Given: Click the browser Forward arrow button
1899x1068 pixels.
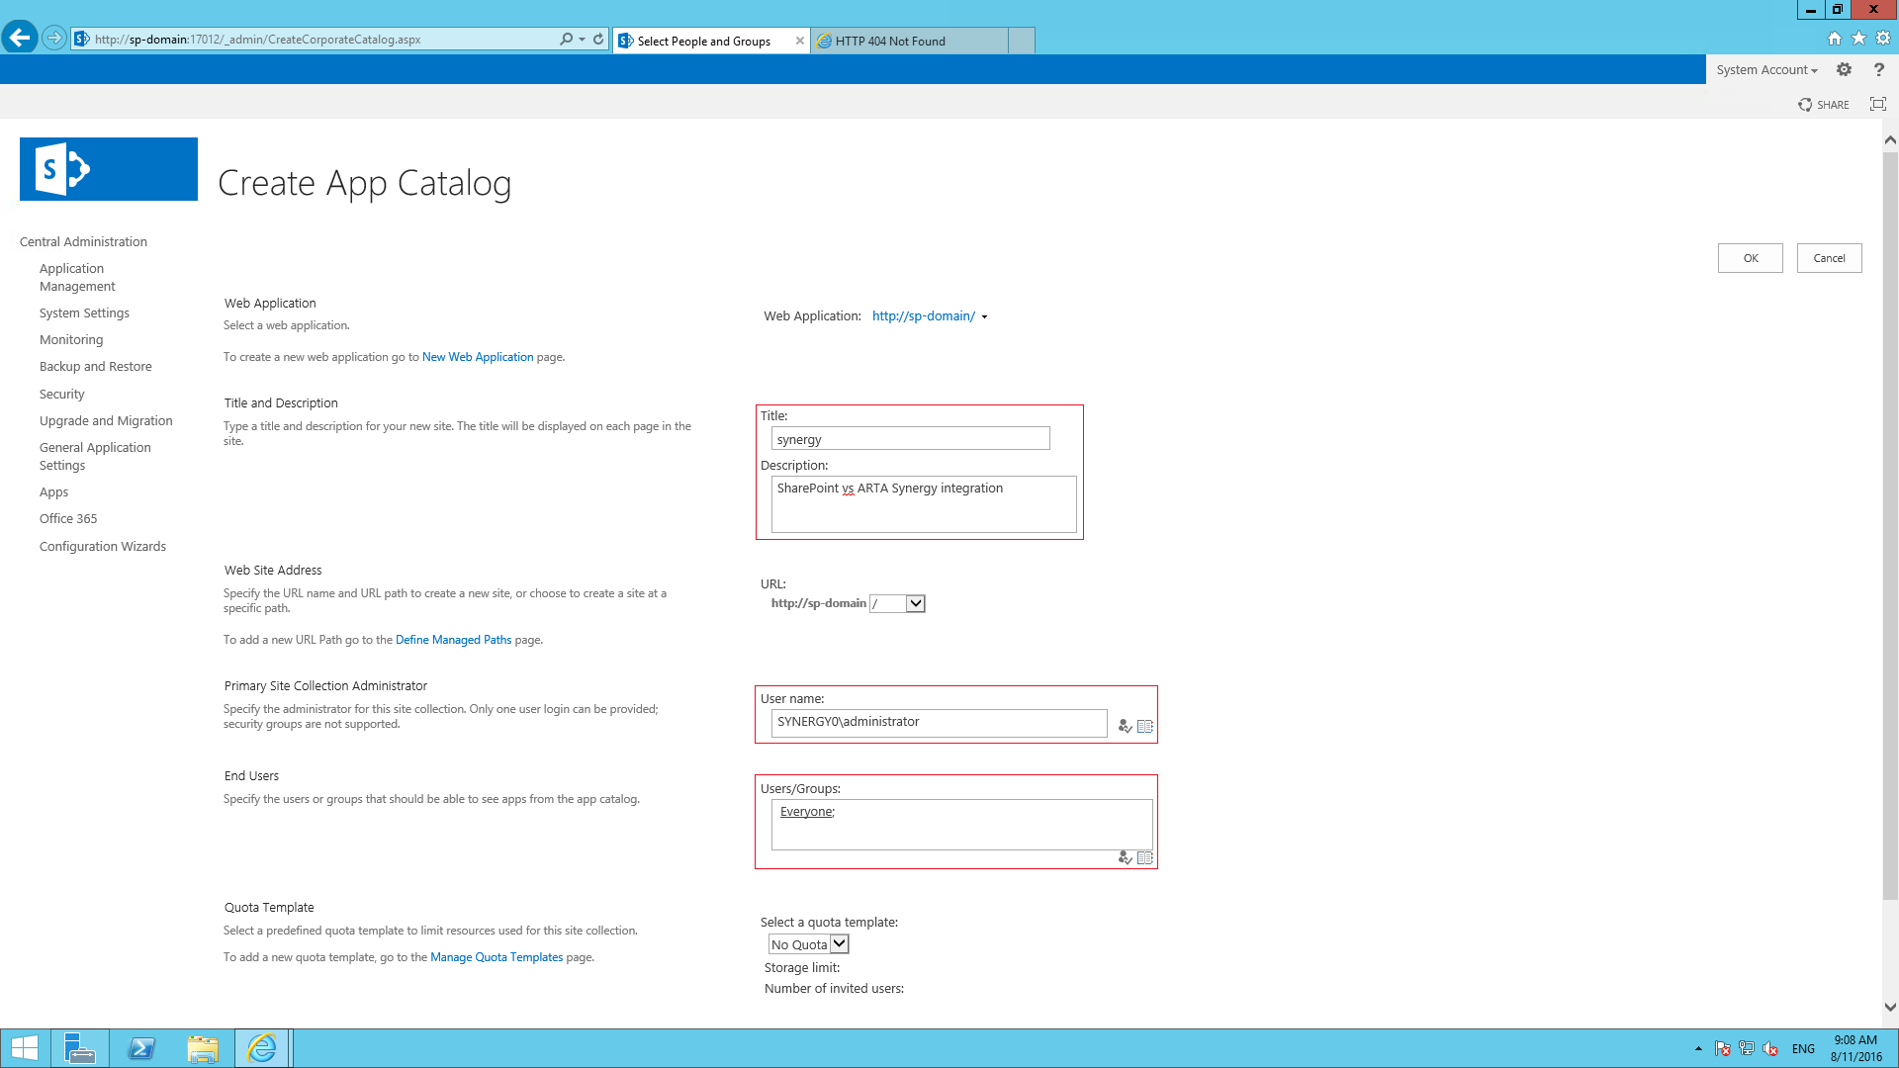Looking at the screenshot, I should (54, 39).
